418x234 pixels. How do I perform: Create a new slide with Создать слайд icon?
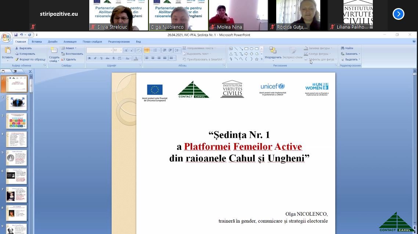(54, 52)
